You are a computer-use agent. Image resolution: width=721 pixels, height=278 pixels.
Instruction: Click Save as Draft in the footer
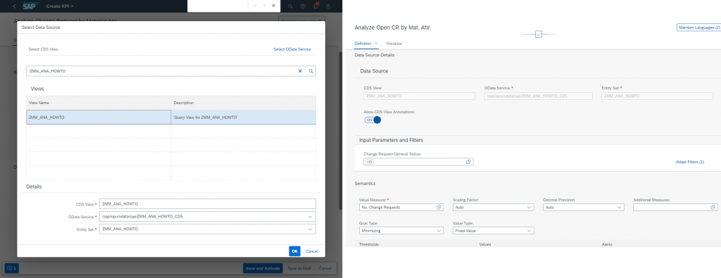(299, 268)
